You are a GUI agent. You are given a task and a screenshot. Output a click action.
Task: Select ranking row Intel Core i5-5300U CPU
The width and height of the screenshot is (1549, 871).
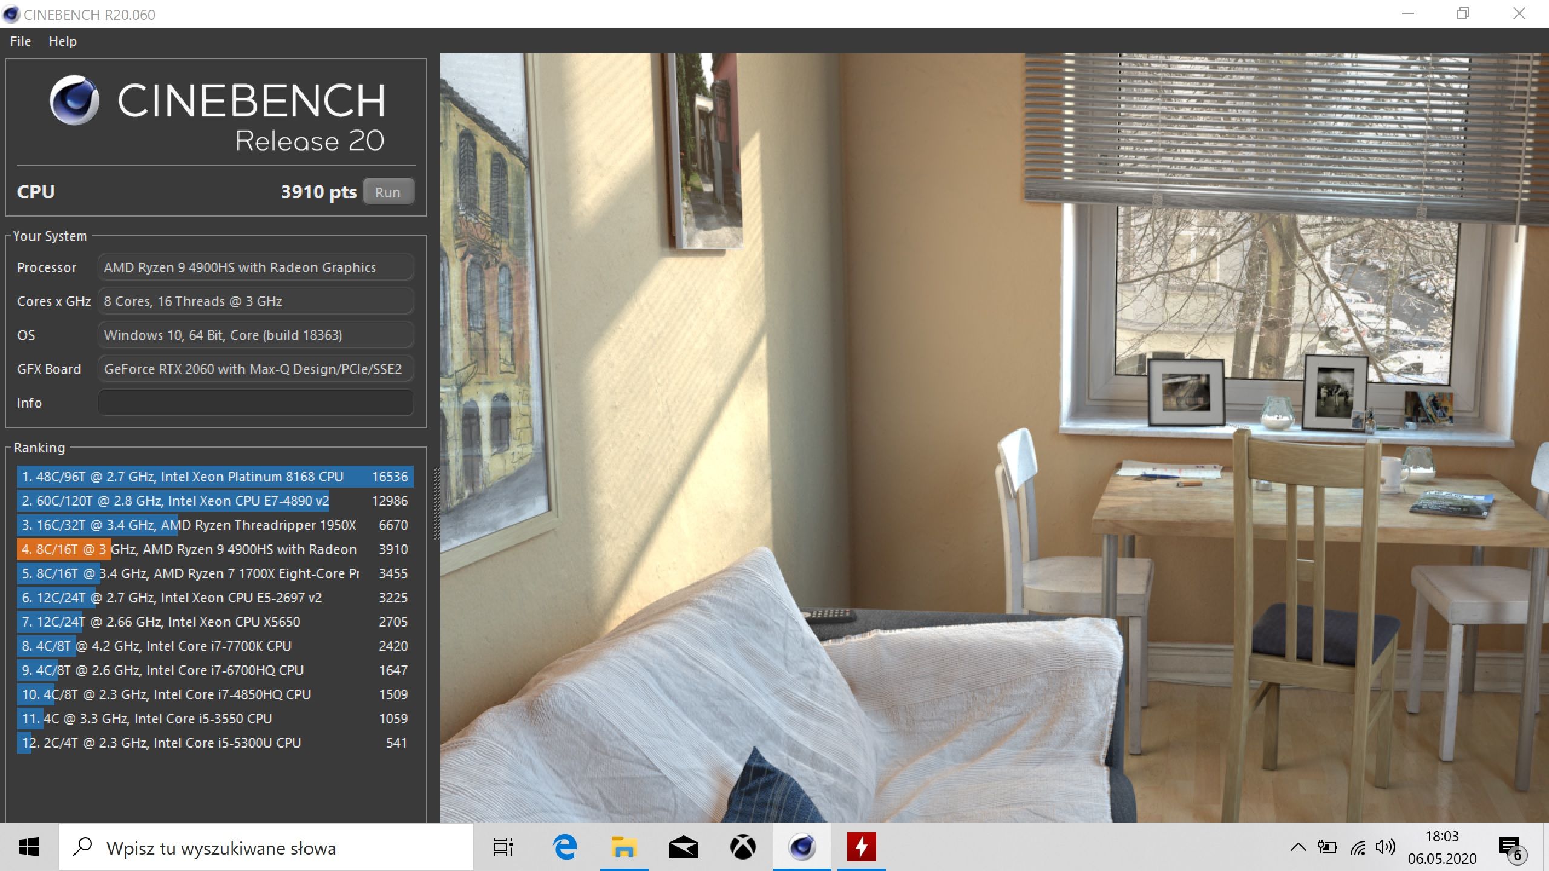click(x=215, y=743)
